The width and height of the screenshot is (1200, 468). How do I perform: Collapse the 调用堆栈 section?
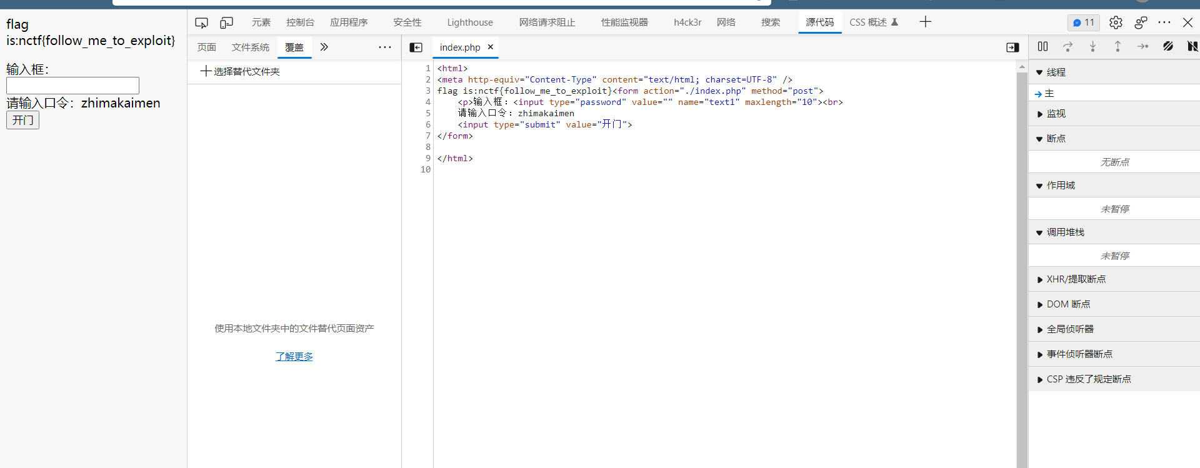(x=1114, y=232)
